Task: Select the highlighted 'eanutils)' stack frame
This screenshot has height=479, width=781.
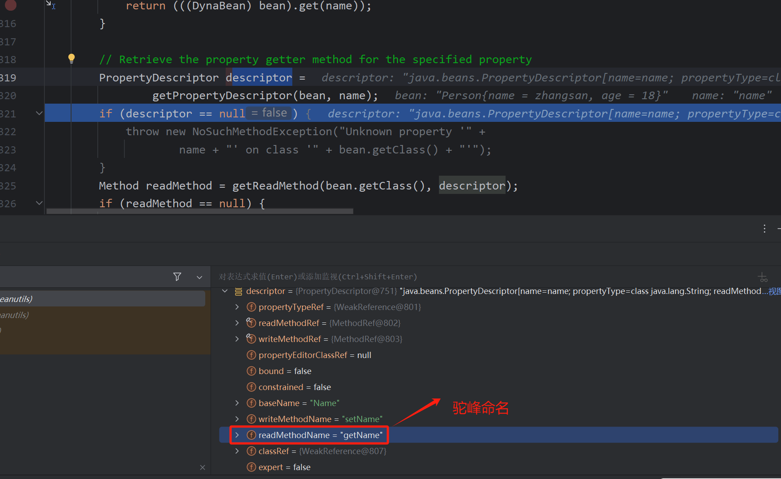Action: (x=103, y=299)
